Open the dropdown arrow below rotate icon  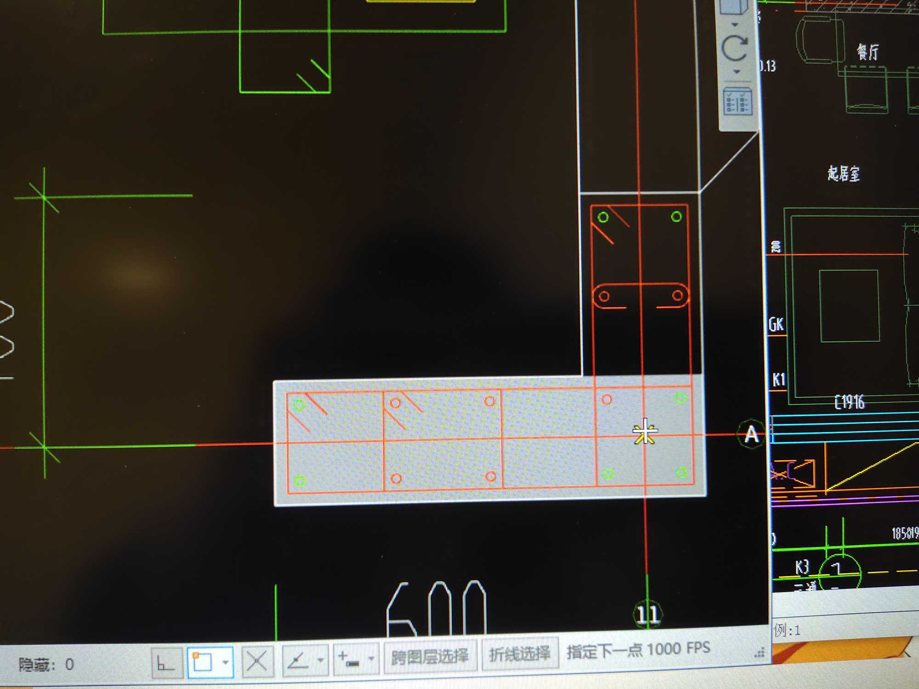tap(737, 72)
